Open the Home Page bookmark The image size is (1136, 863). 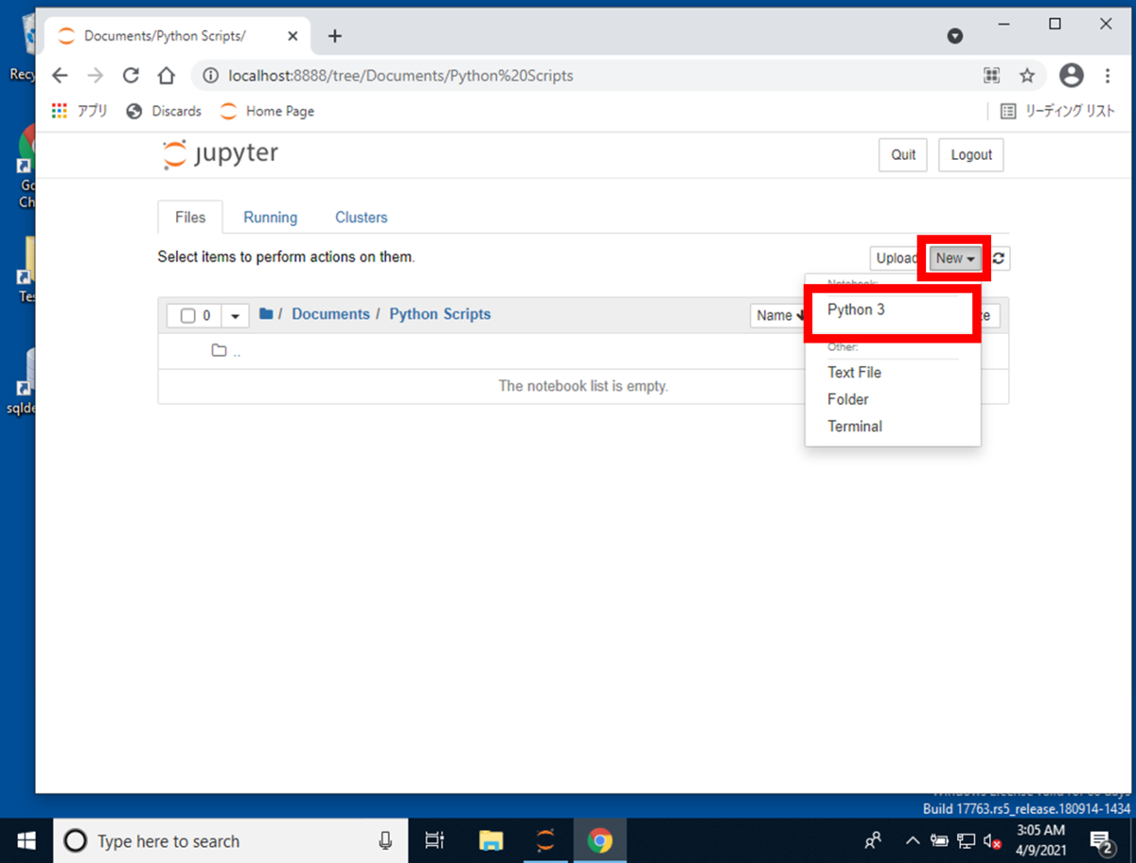tap(267, 111)
